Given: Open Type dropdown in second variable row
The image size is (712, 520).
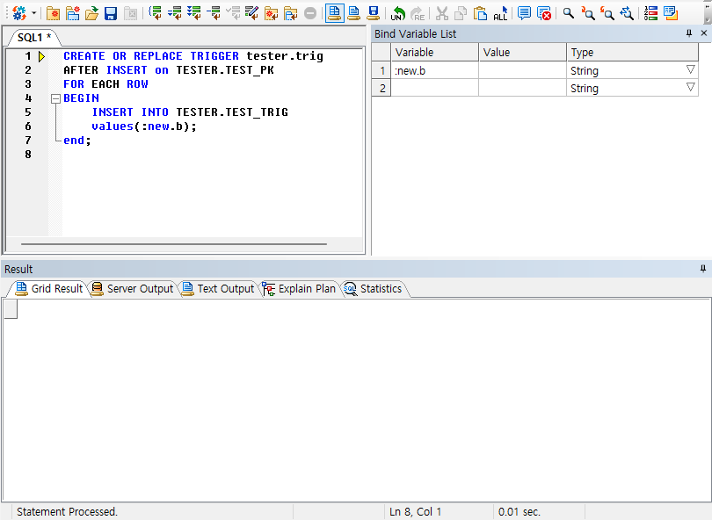Looking at the screenshot, I should pyautogui.click(x=690, y=88).
